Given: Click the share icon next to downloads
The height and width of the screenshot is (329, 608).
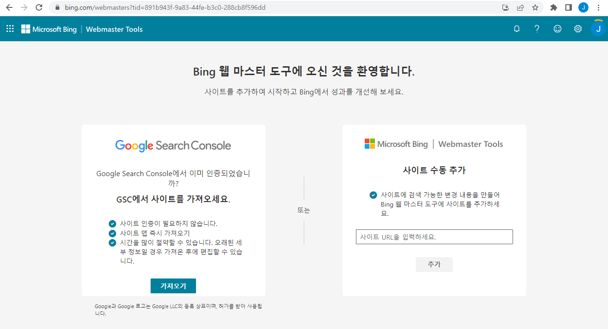Looking at the screenshot, I should 520,7.
